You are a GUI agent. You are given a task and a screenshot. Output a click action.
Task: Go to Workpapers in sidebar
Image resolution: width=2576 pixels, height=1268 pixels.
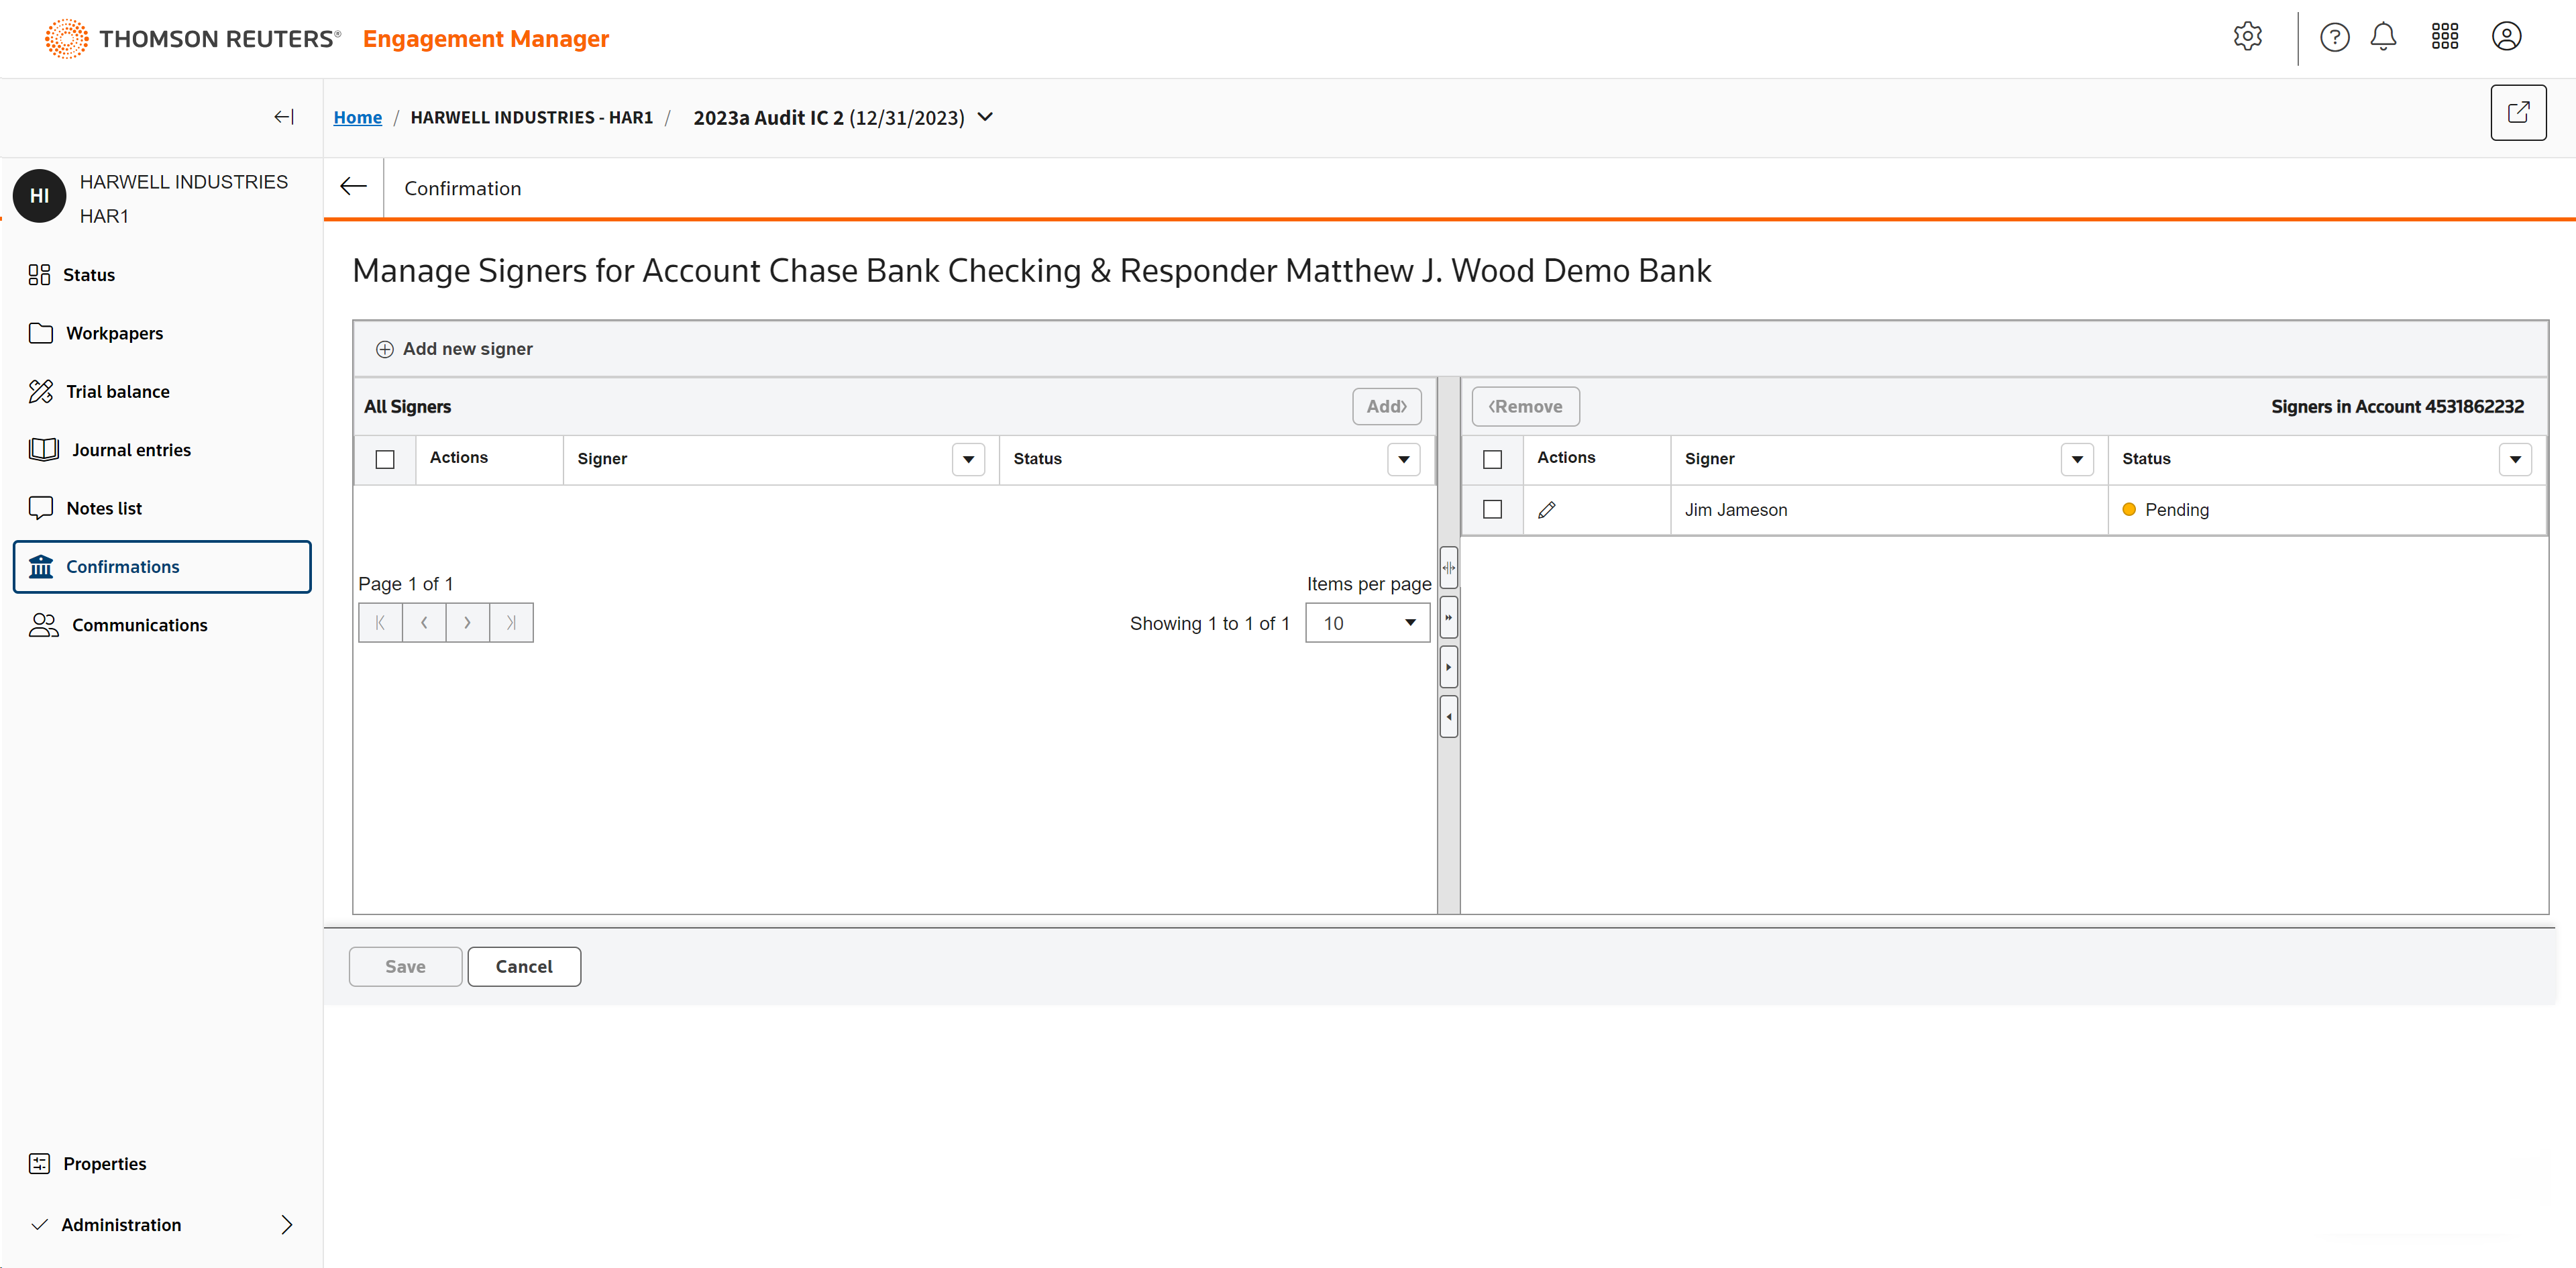click(114, 333)
